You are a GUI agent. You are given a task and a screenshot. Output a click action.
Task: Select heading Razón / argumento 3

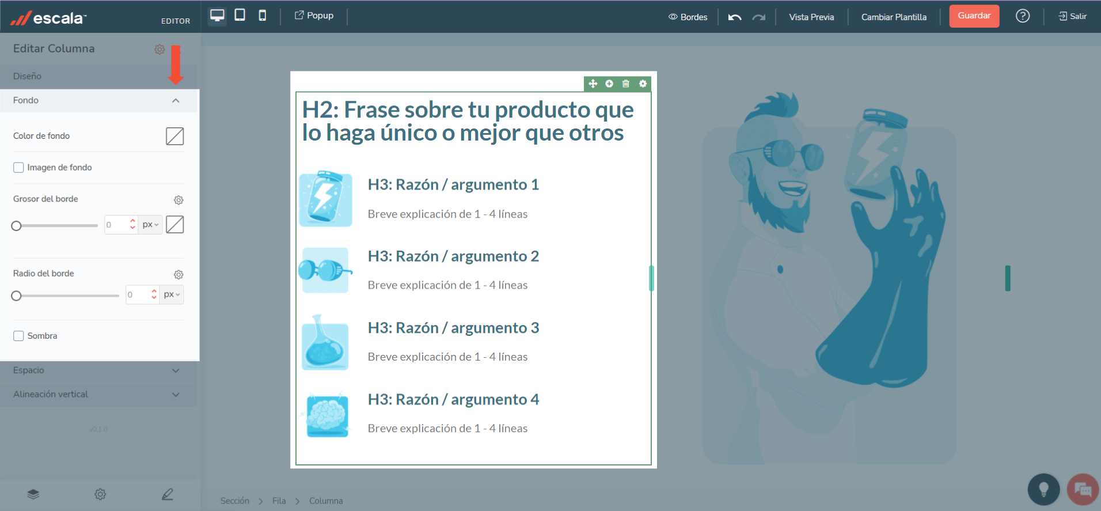pos(453,328)
